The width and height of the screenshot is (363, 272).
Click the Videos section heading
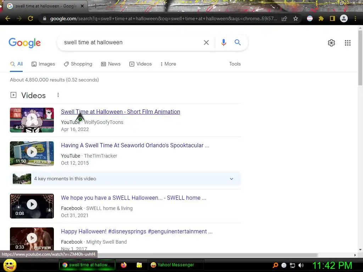coord(33,95)
